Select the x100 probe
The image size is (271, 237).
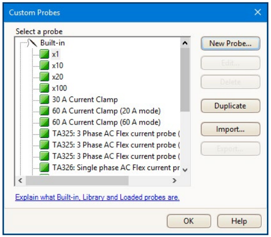[x=60, y=88]
